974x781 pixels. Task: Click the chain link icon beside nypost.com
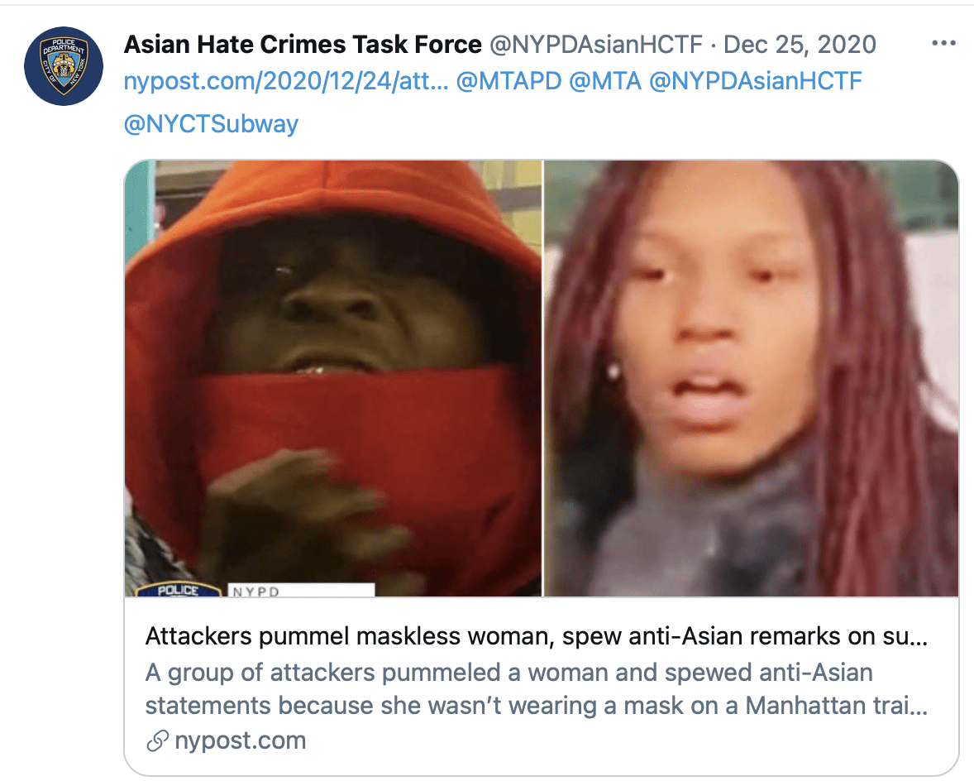[x=157, y=740]
